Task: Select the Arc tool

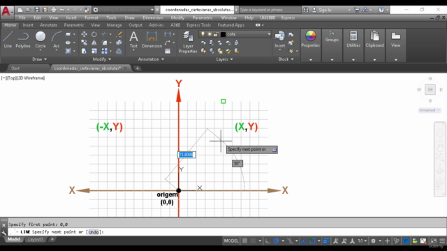Action: [x=56, y=40]
